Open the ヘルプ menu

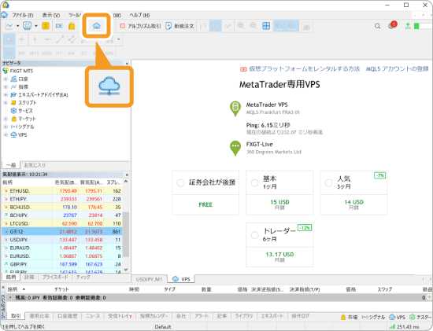click(139, 15)
